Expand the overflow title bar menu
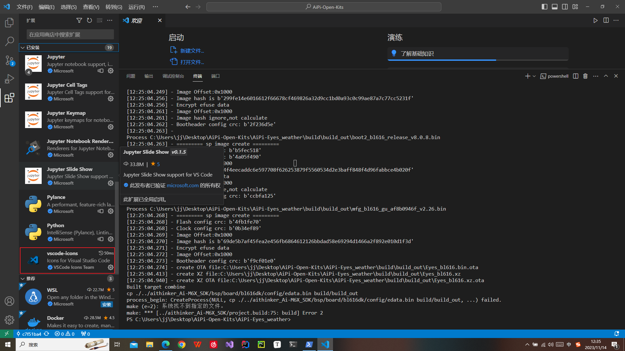The image size is (625, 351). coord(155,7)
